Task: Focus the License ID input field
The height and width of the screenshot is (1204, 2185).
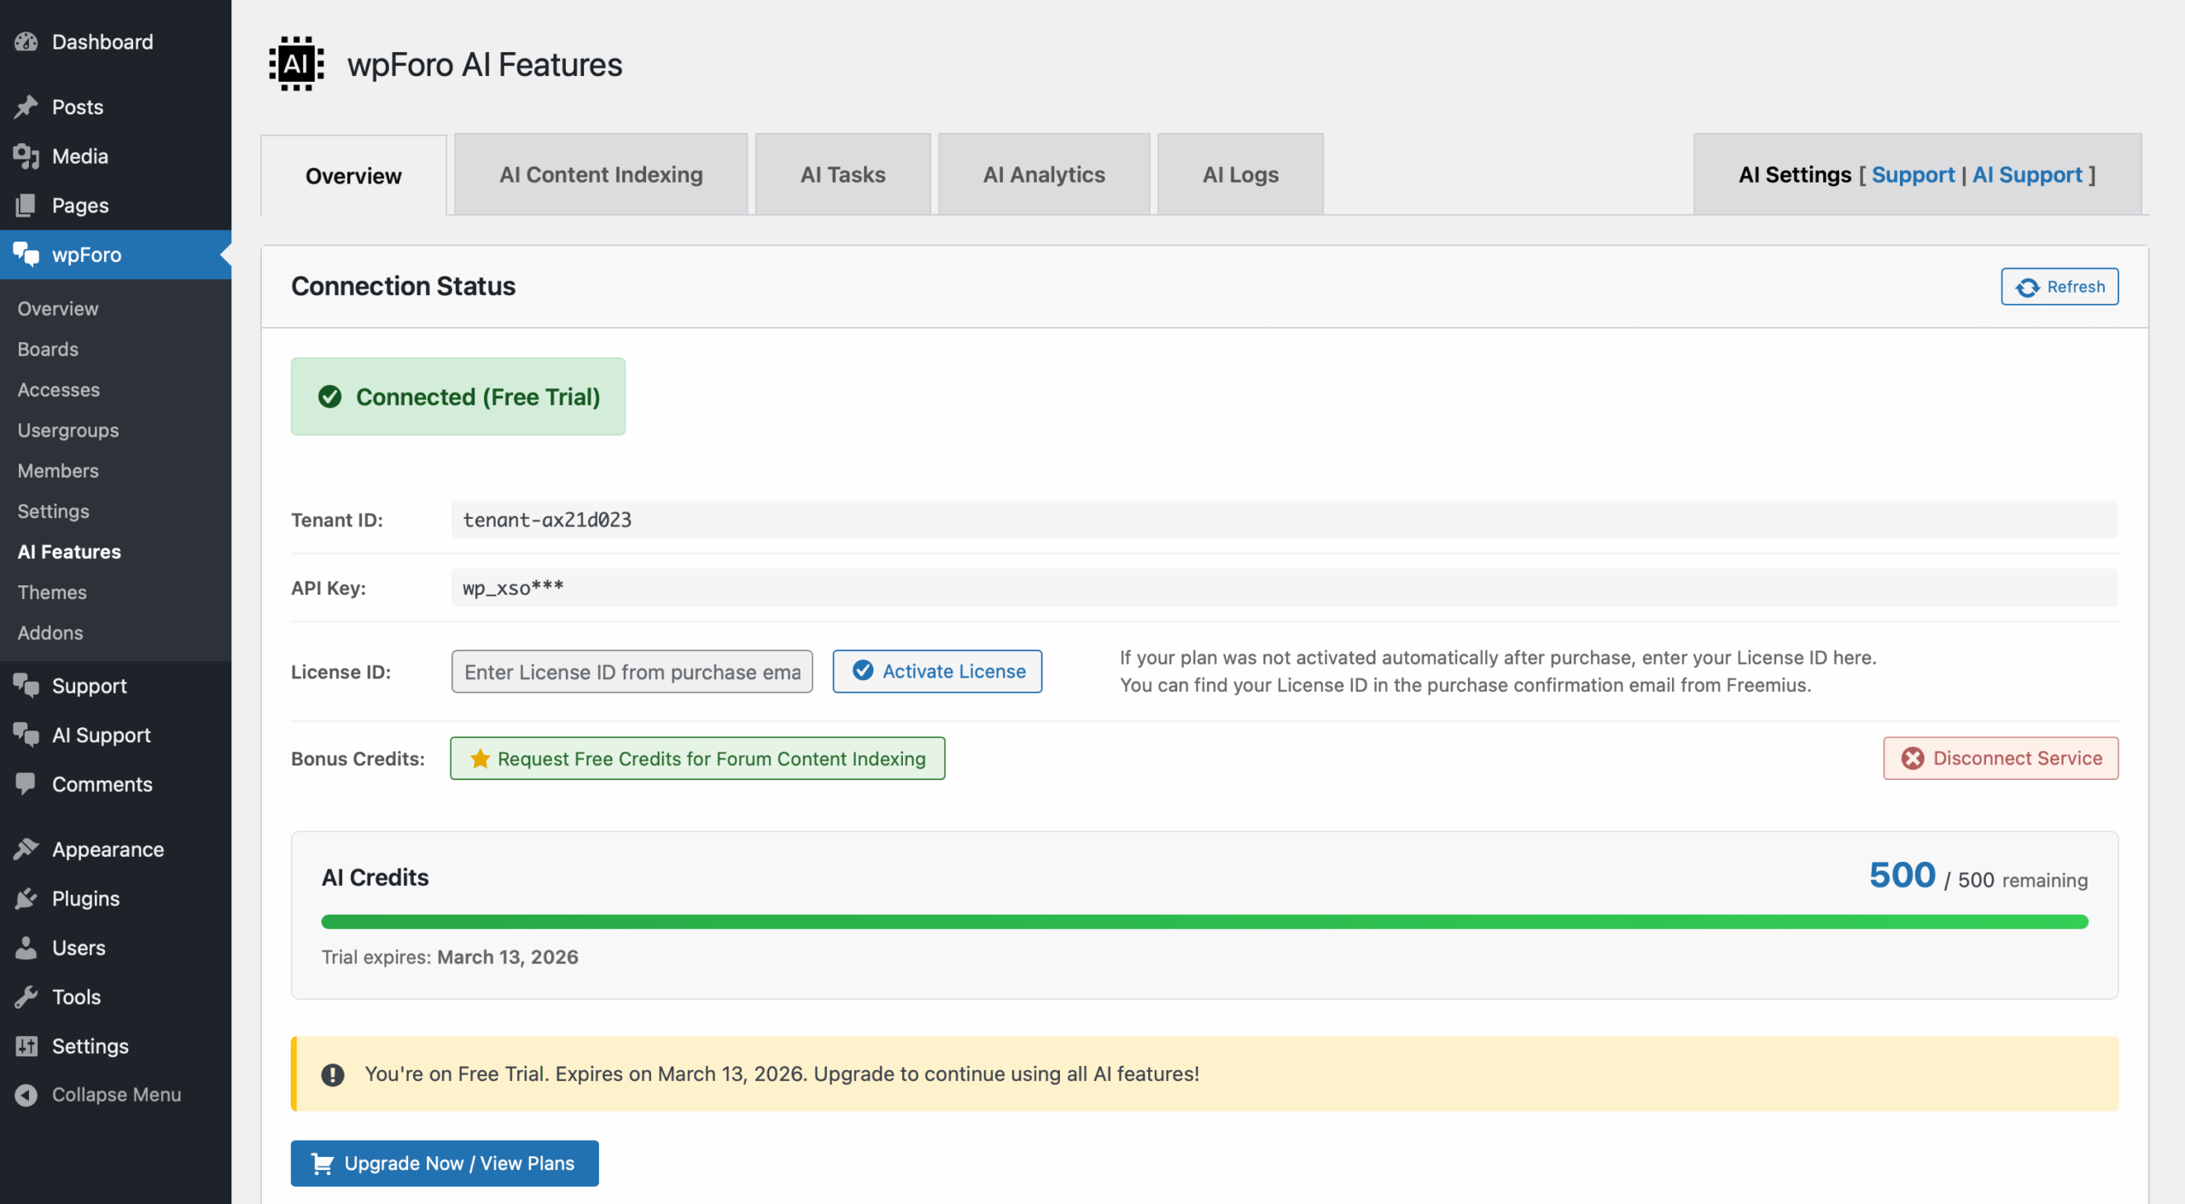Action: coord(632,672)
